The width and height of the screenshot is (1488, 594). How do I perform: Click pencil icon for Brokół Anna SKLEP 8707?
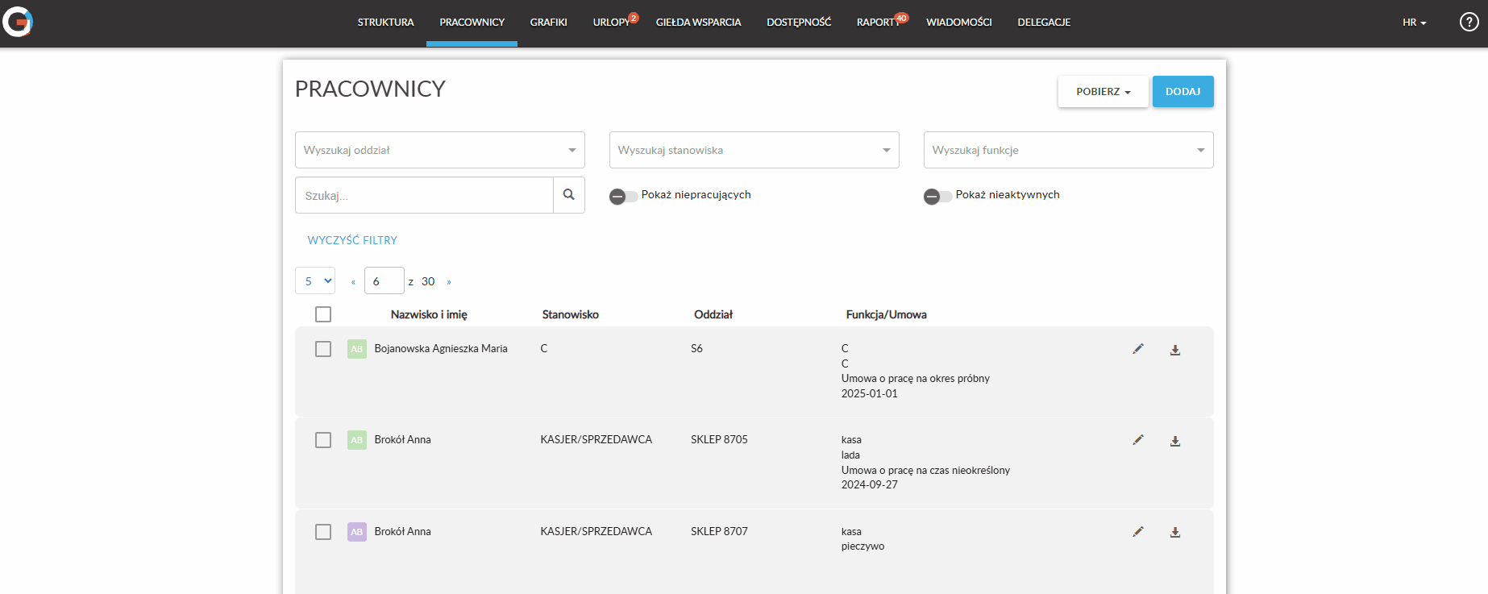click(x=1137, y=532)
